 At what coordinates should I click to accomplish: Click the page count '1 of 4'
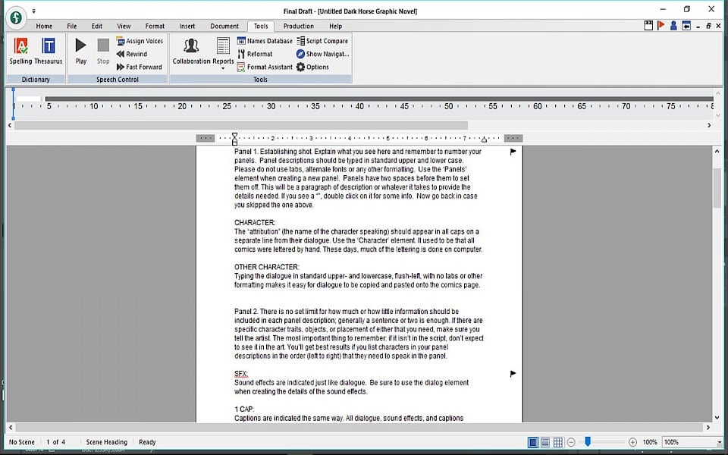coord(55,442)
